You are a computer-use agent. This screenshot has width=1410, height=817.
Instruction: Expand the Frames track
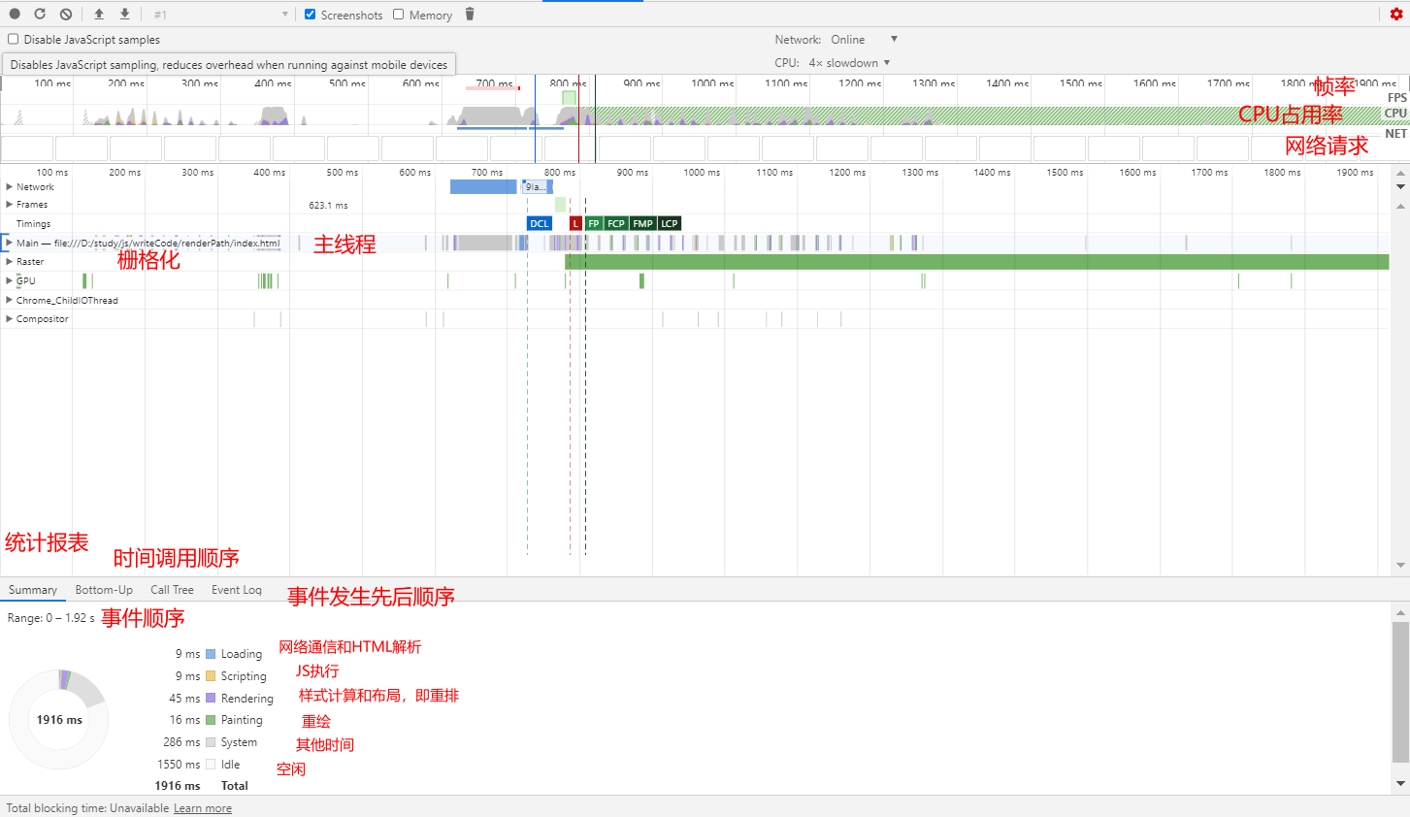pos(10,205)
